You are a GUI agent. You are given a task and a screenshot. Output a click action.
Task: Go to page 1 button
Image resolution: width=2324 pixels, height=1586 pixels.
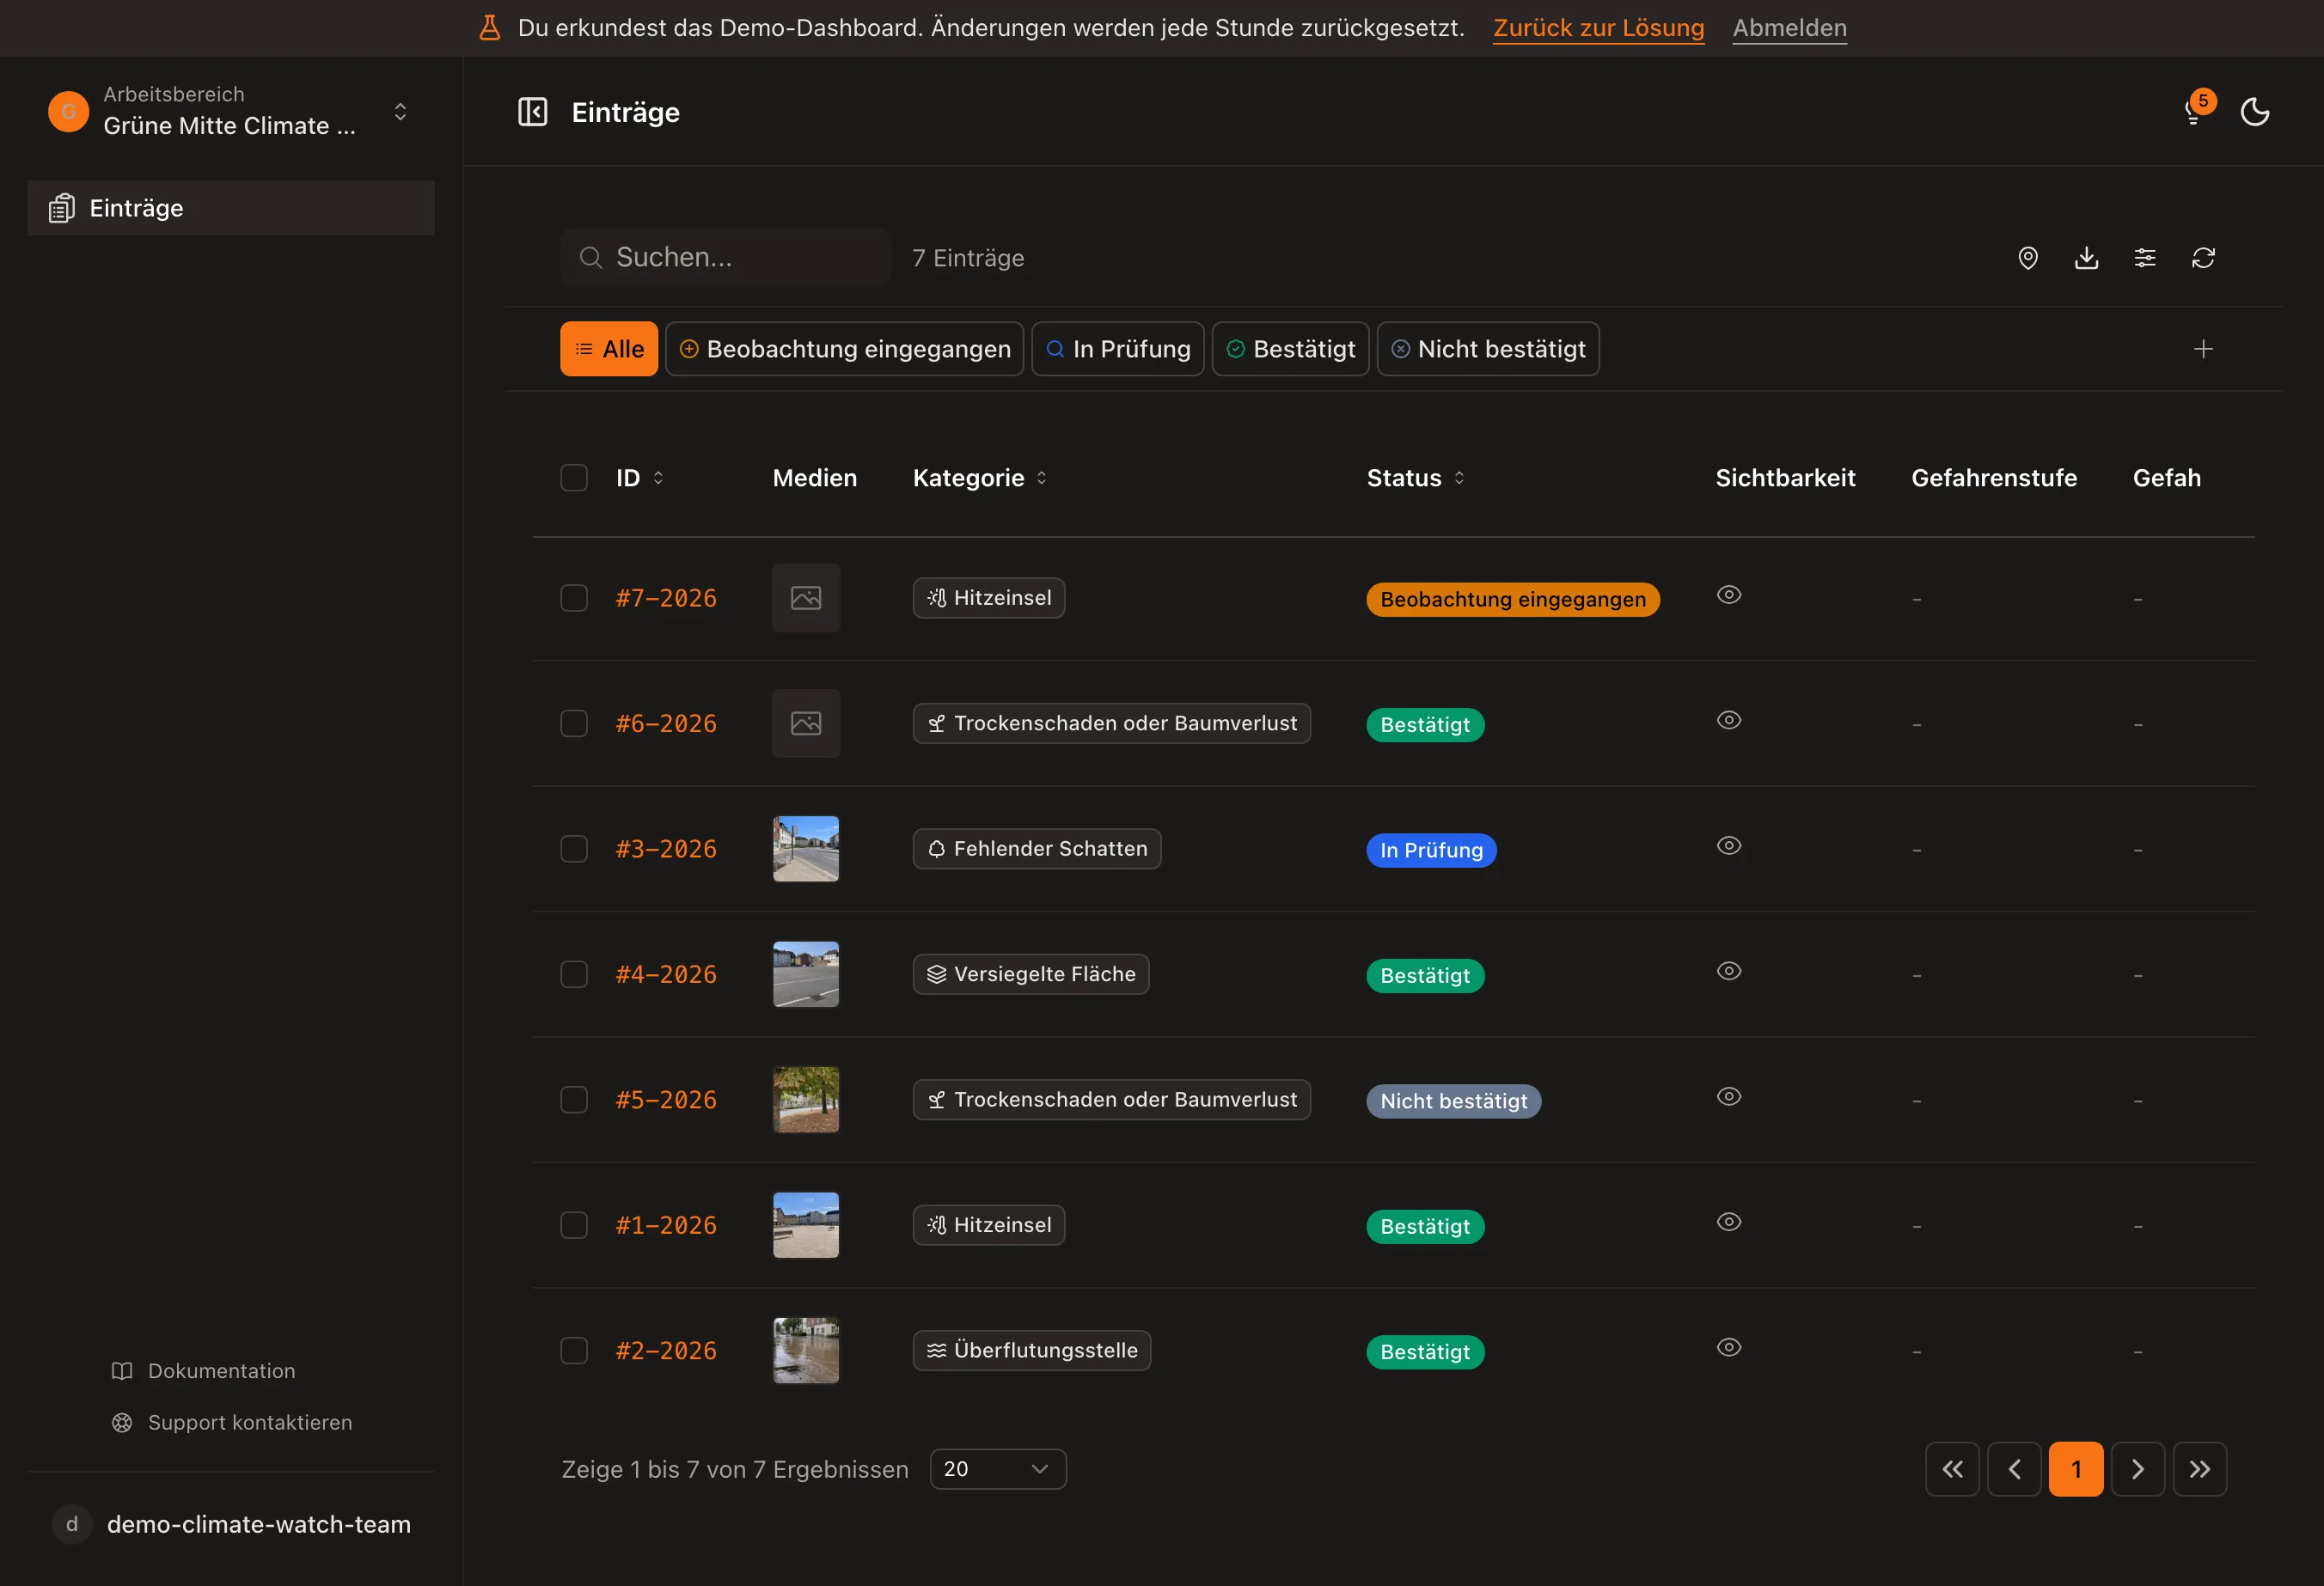[2076, 1469]
